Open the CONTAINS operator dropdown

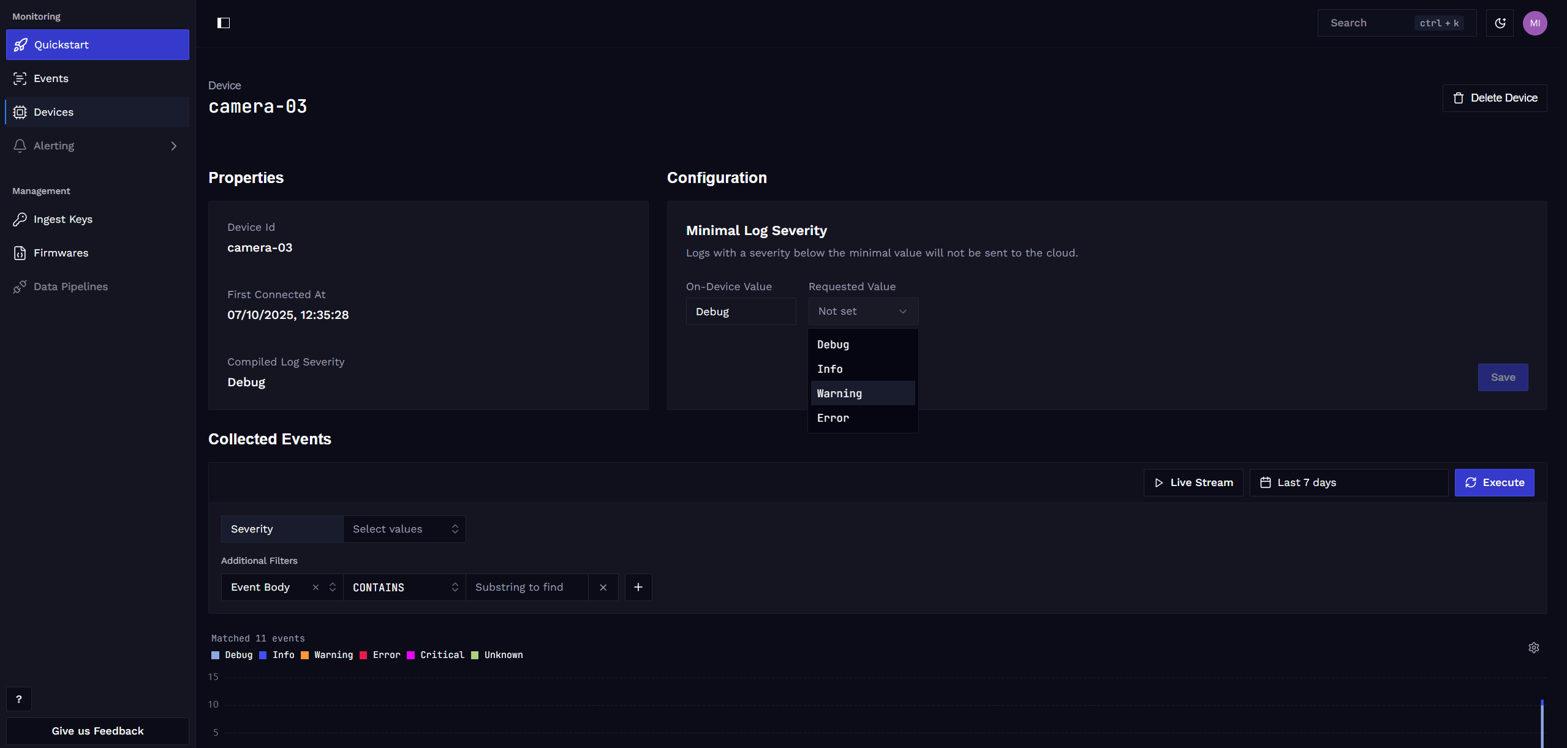[404, 587]
